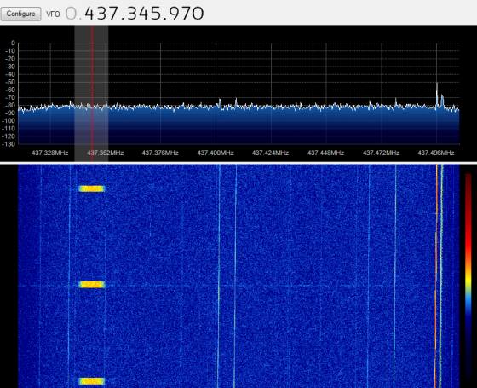Screen dimensions: 477x388
Task: Click the 0 dB label at scale top
Action: pyautogui.click(x=13, y=43)
